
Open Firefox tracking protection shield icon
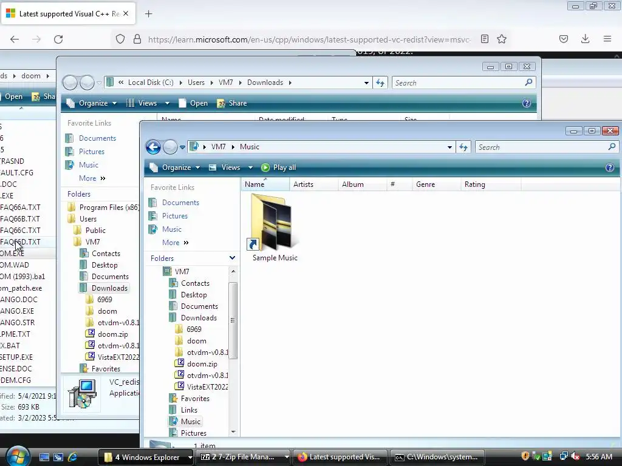(x=120, y=39)
